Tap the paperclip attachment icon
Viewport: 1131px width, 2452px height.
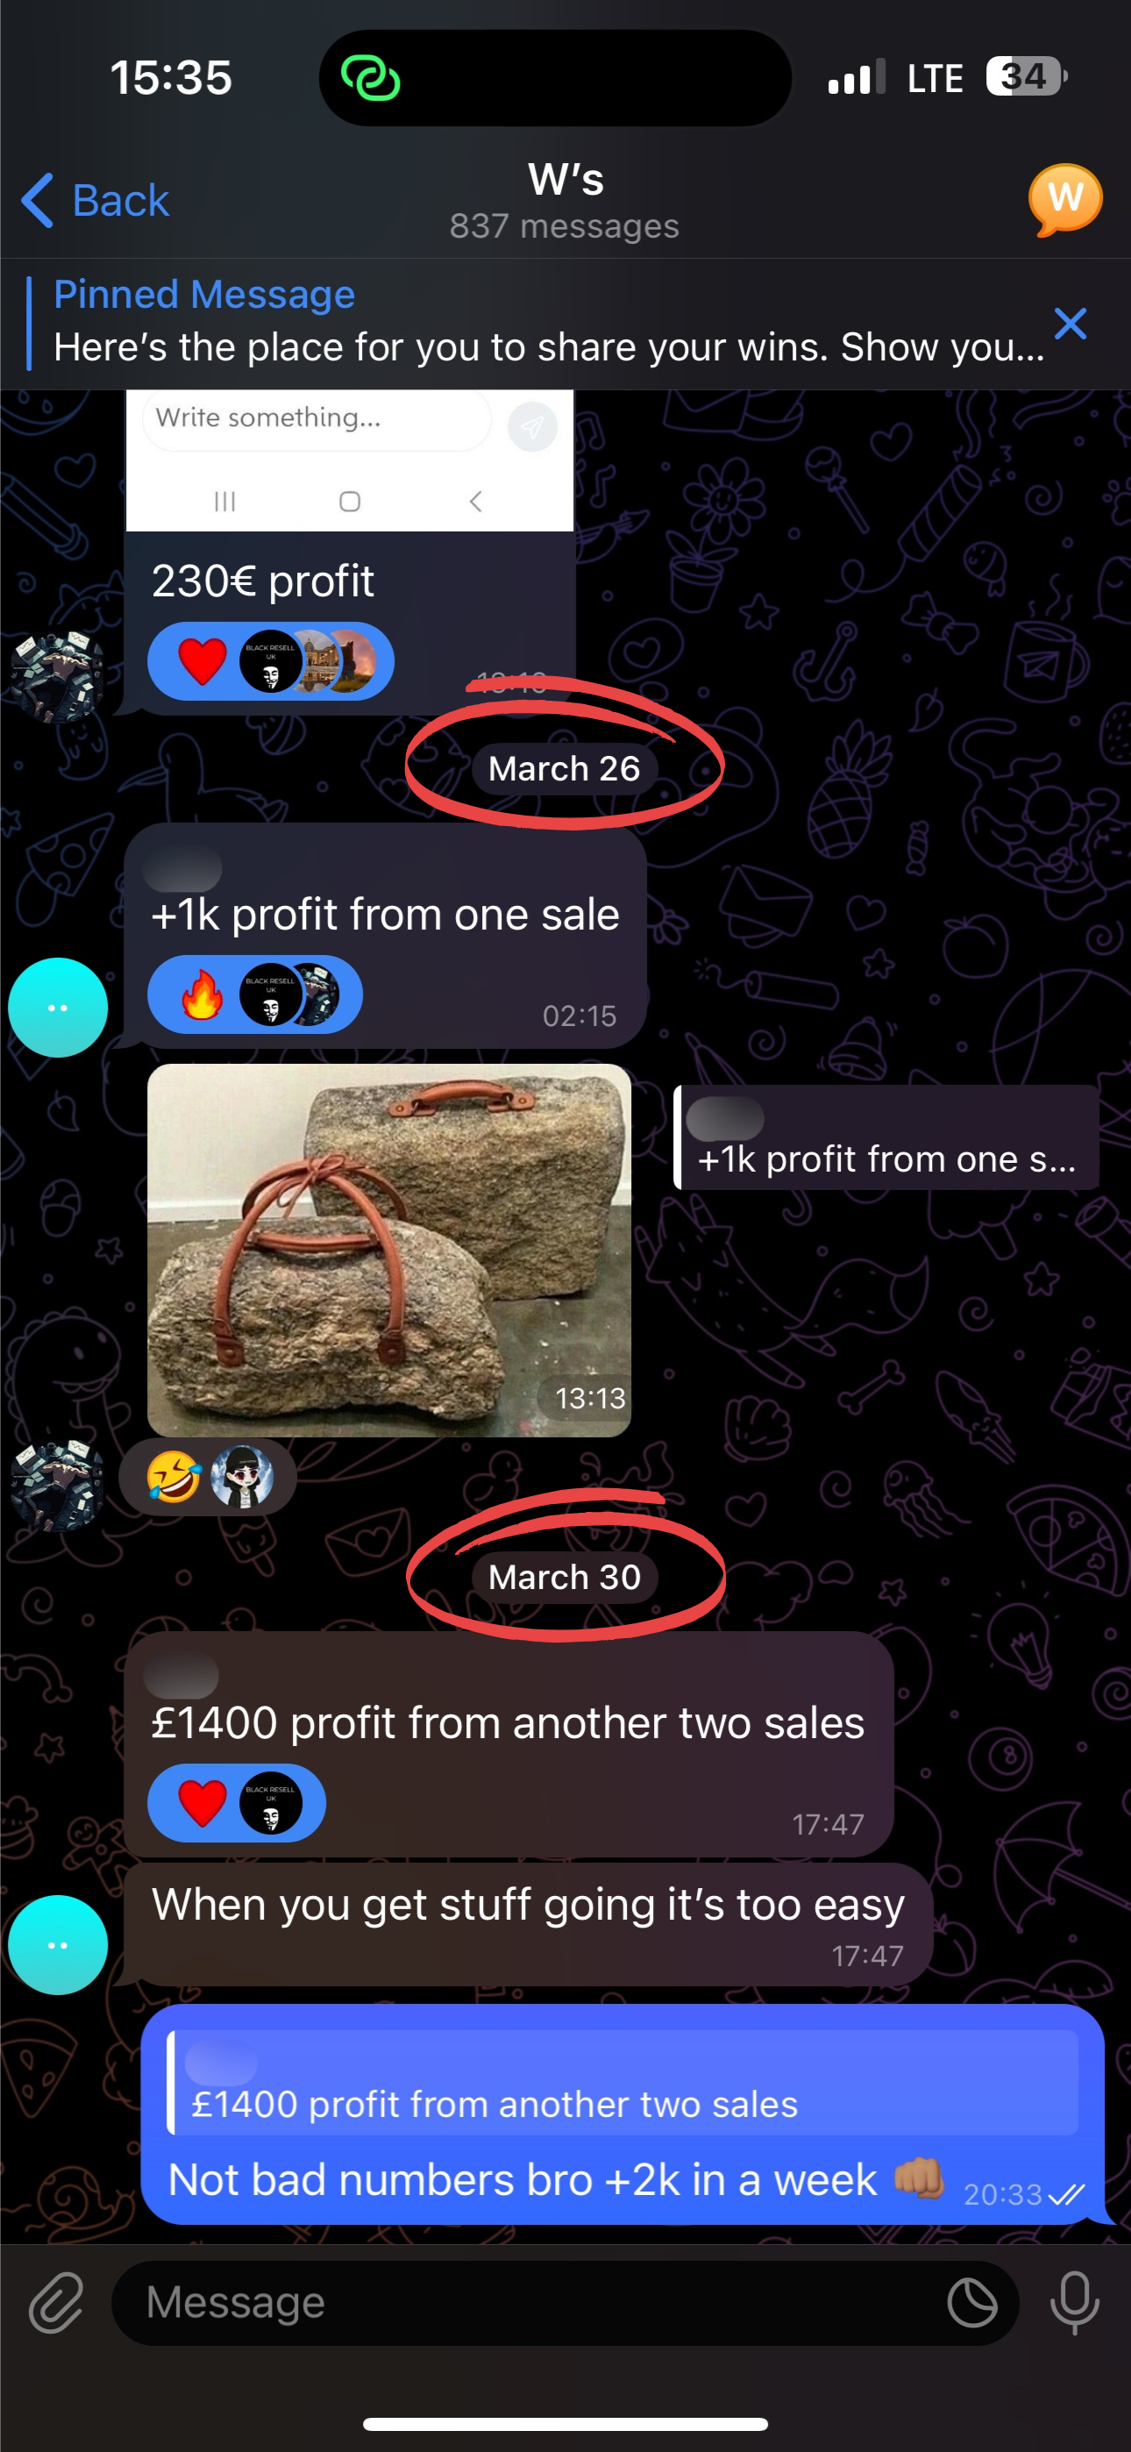coord(56,2303)
